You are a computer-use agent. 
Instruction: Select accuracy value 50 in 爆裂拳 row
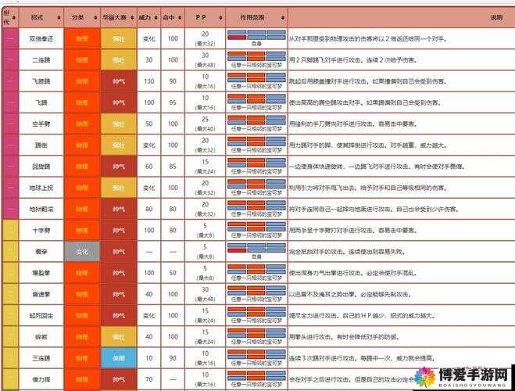click(x=173, y=273)
